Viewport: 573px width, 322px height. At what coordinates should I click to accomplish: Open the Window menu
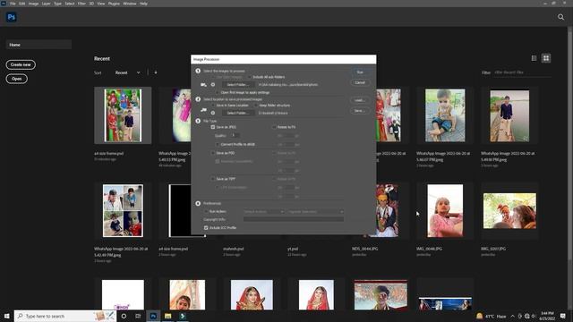(x=130, y=4)
